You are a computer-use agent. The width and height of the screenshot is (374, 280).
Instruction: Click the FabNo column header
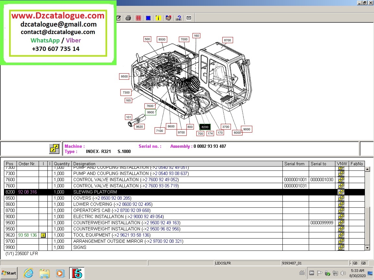coord(356,164)
